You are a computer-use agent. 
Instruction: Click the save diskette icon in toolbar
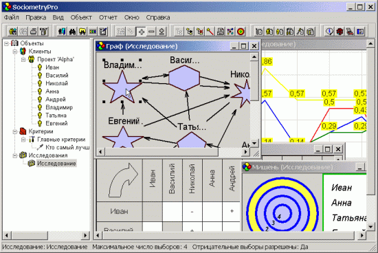tap(221, 32)
